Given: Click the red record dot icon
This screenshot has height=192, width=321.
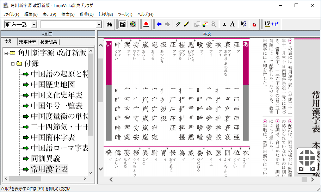Looking at the screenshot, I should pyautogui.click(x=147, y=24).
